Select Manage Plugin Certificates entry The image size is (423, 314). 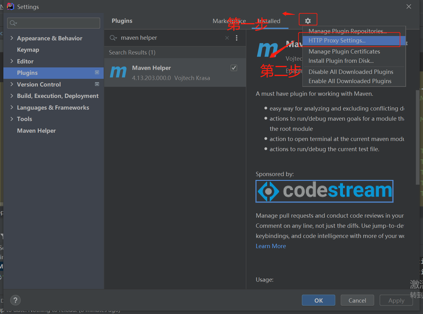354,51
